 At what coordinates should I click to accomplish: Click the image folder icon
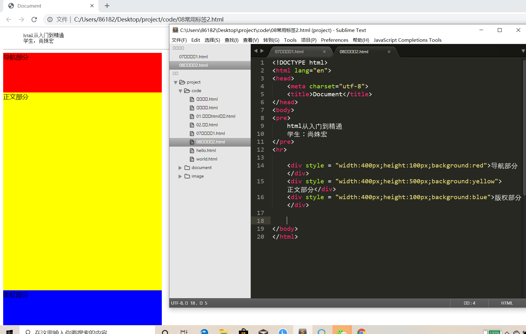pyautogui.click(x=187, y=176)
